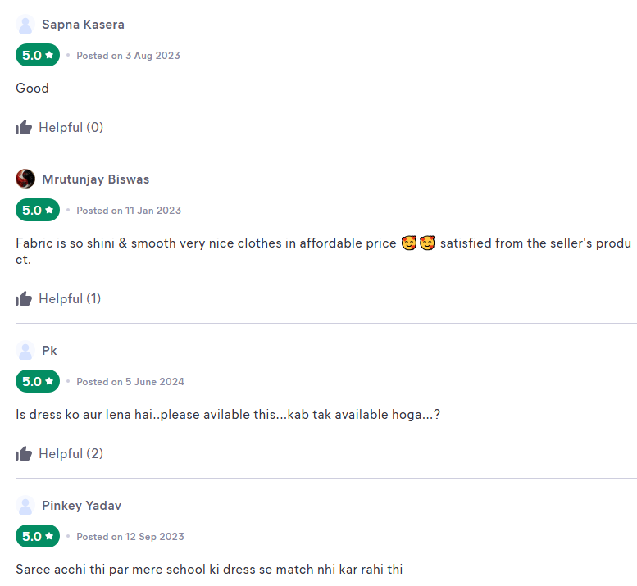Click Pinkey Yadav's default avatar icon

tap(25, 506)
